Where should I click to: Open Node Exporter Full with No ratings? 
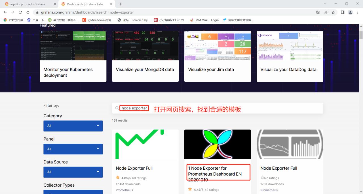coord(279,168)
